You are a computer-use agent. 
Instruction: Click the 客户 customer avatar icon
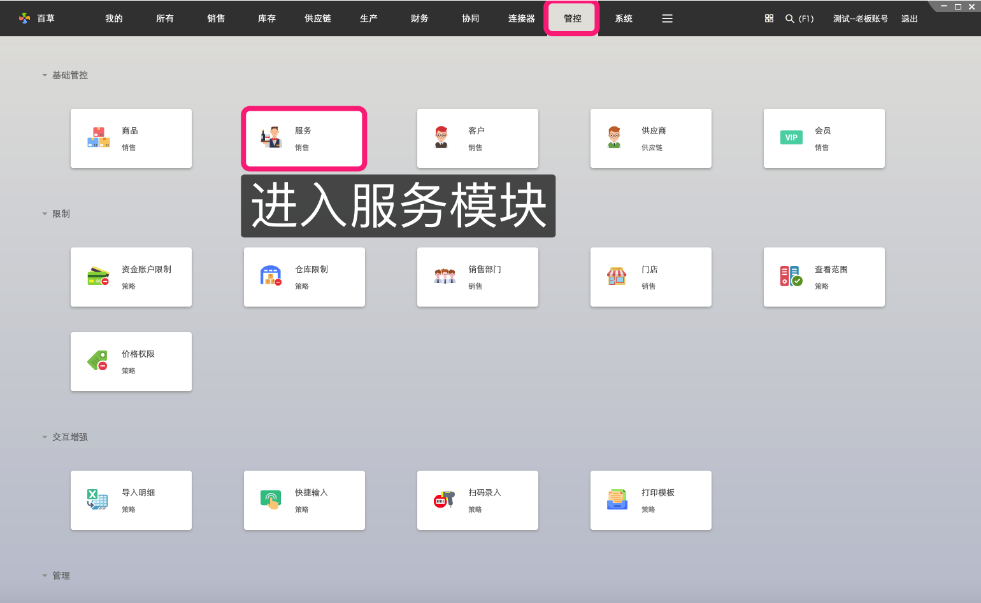click(441, 137)
